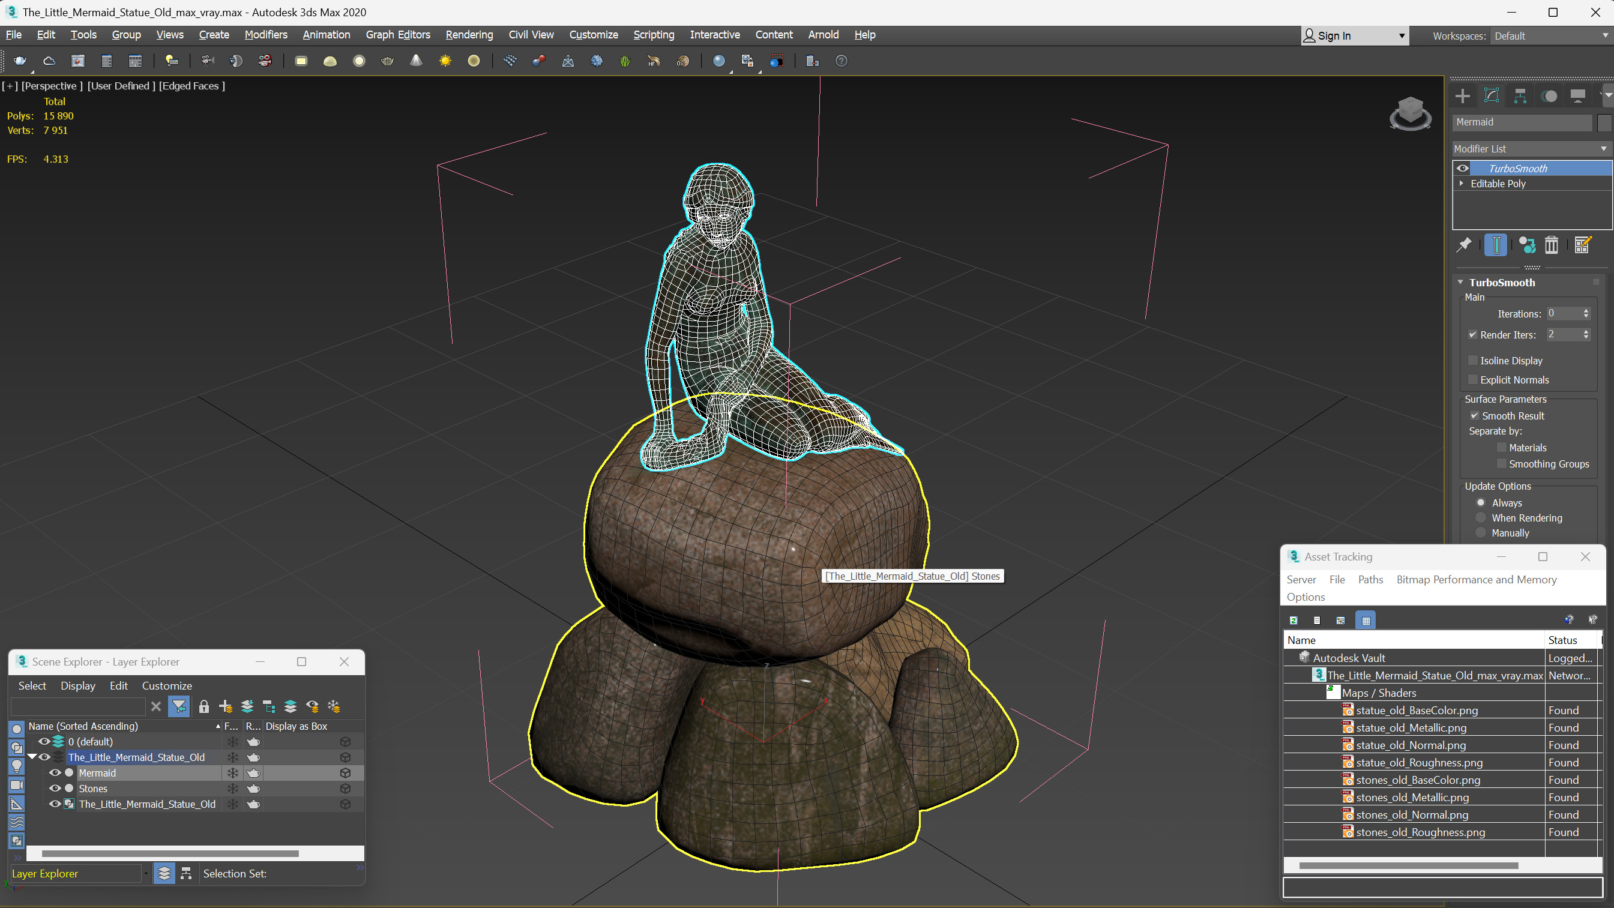Click tree view icon in Asset Tracking toolbar
The height and width of the screenshot is (908, 1614).
tap(1341, 621)
